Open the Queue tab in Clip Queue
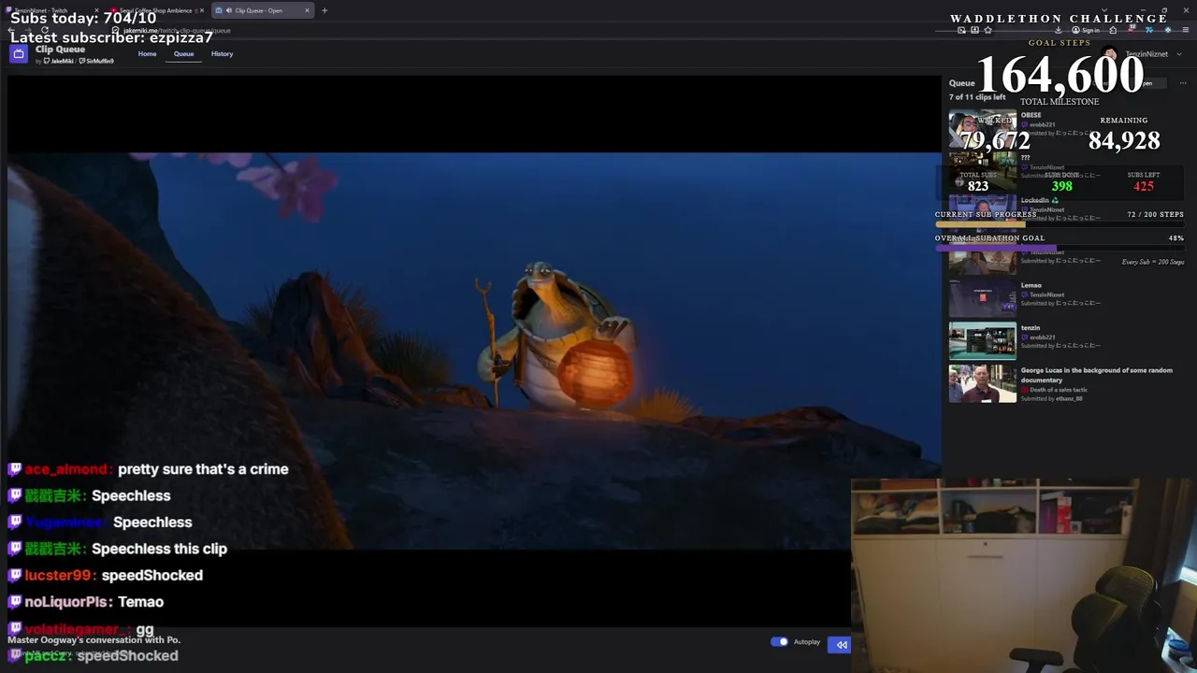This screenshot has height=673, width=1197. (x=183, y=53)
